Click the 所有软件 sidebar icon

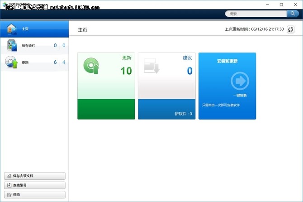tap(11, 45)
